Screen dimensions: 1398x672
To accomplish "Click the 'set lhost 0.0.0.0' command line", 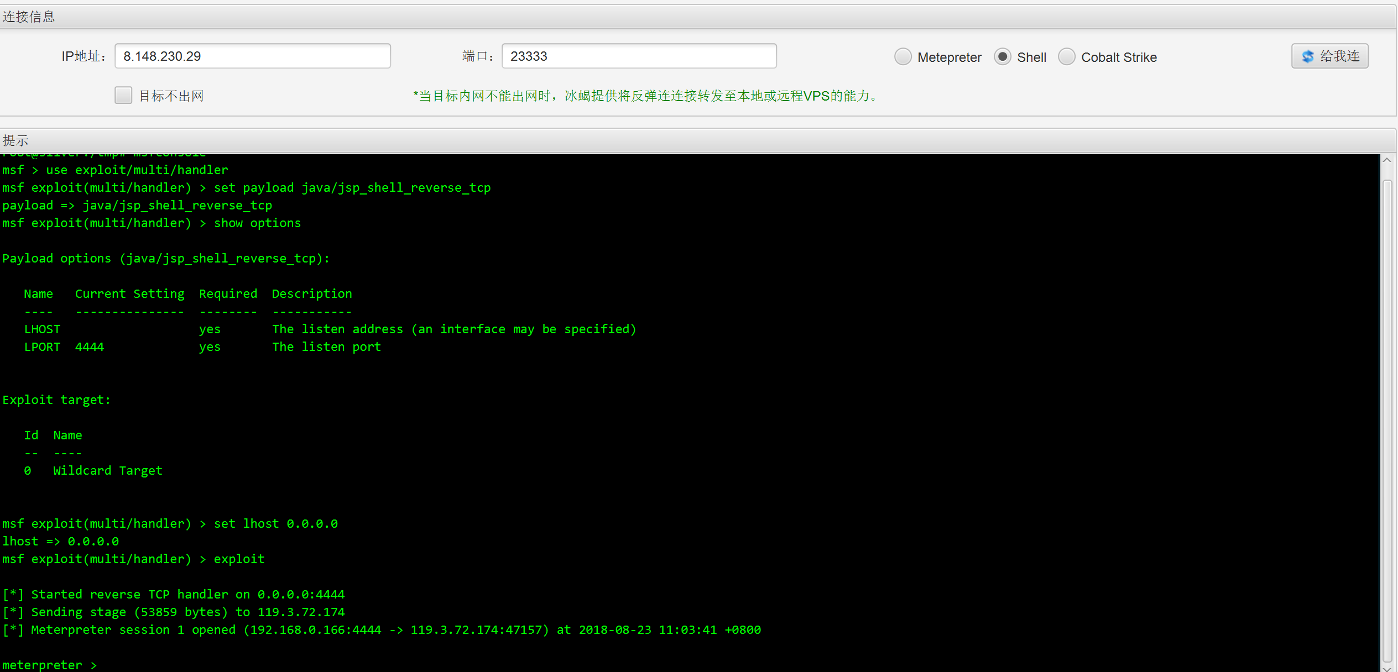I will click(x=170, y=523).
